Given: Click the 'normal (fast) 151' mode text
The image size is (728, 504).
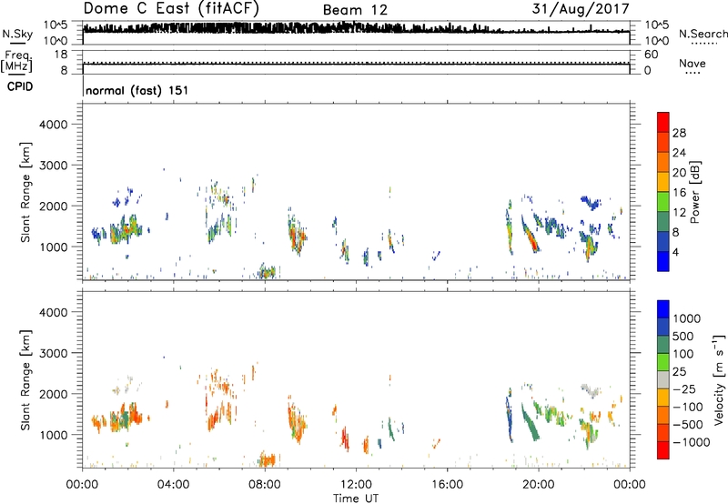Looking at the screenshot, I should click(x=137, y=90).
